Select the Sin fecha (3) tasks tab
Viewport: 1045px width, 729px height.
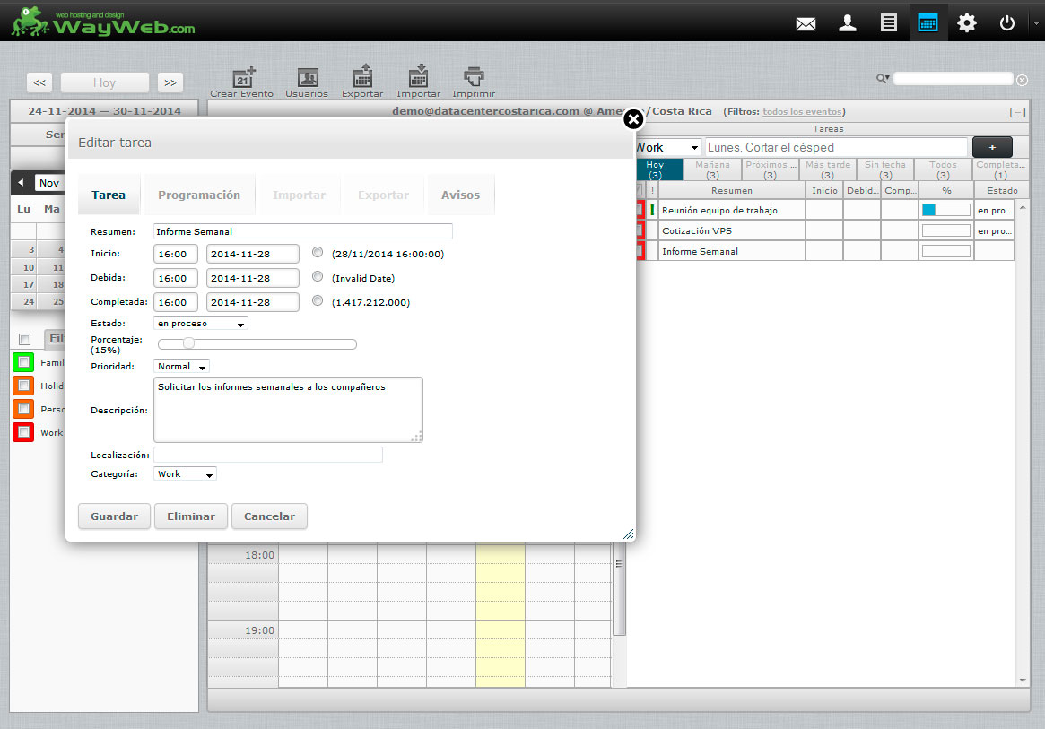pos(885,169)
